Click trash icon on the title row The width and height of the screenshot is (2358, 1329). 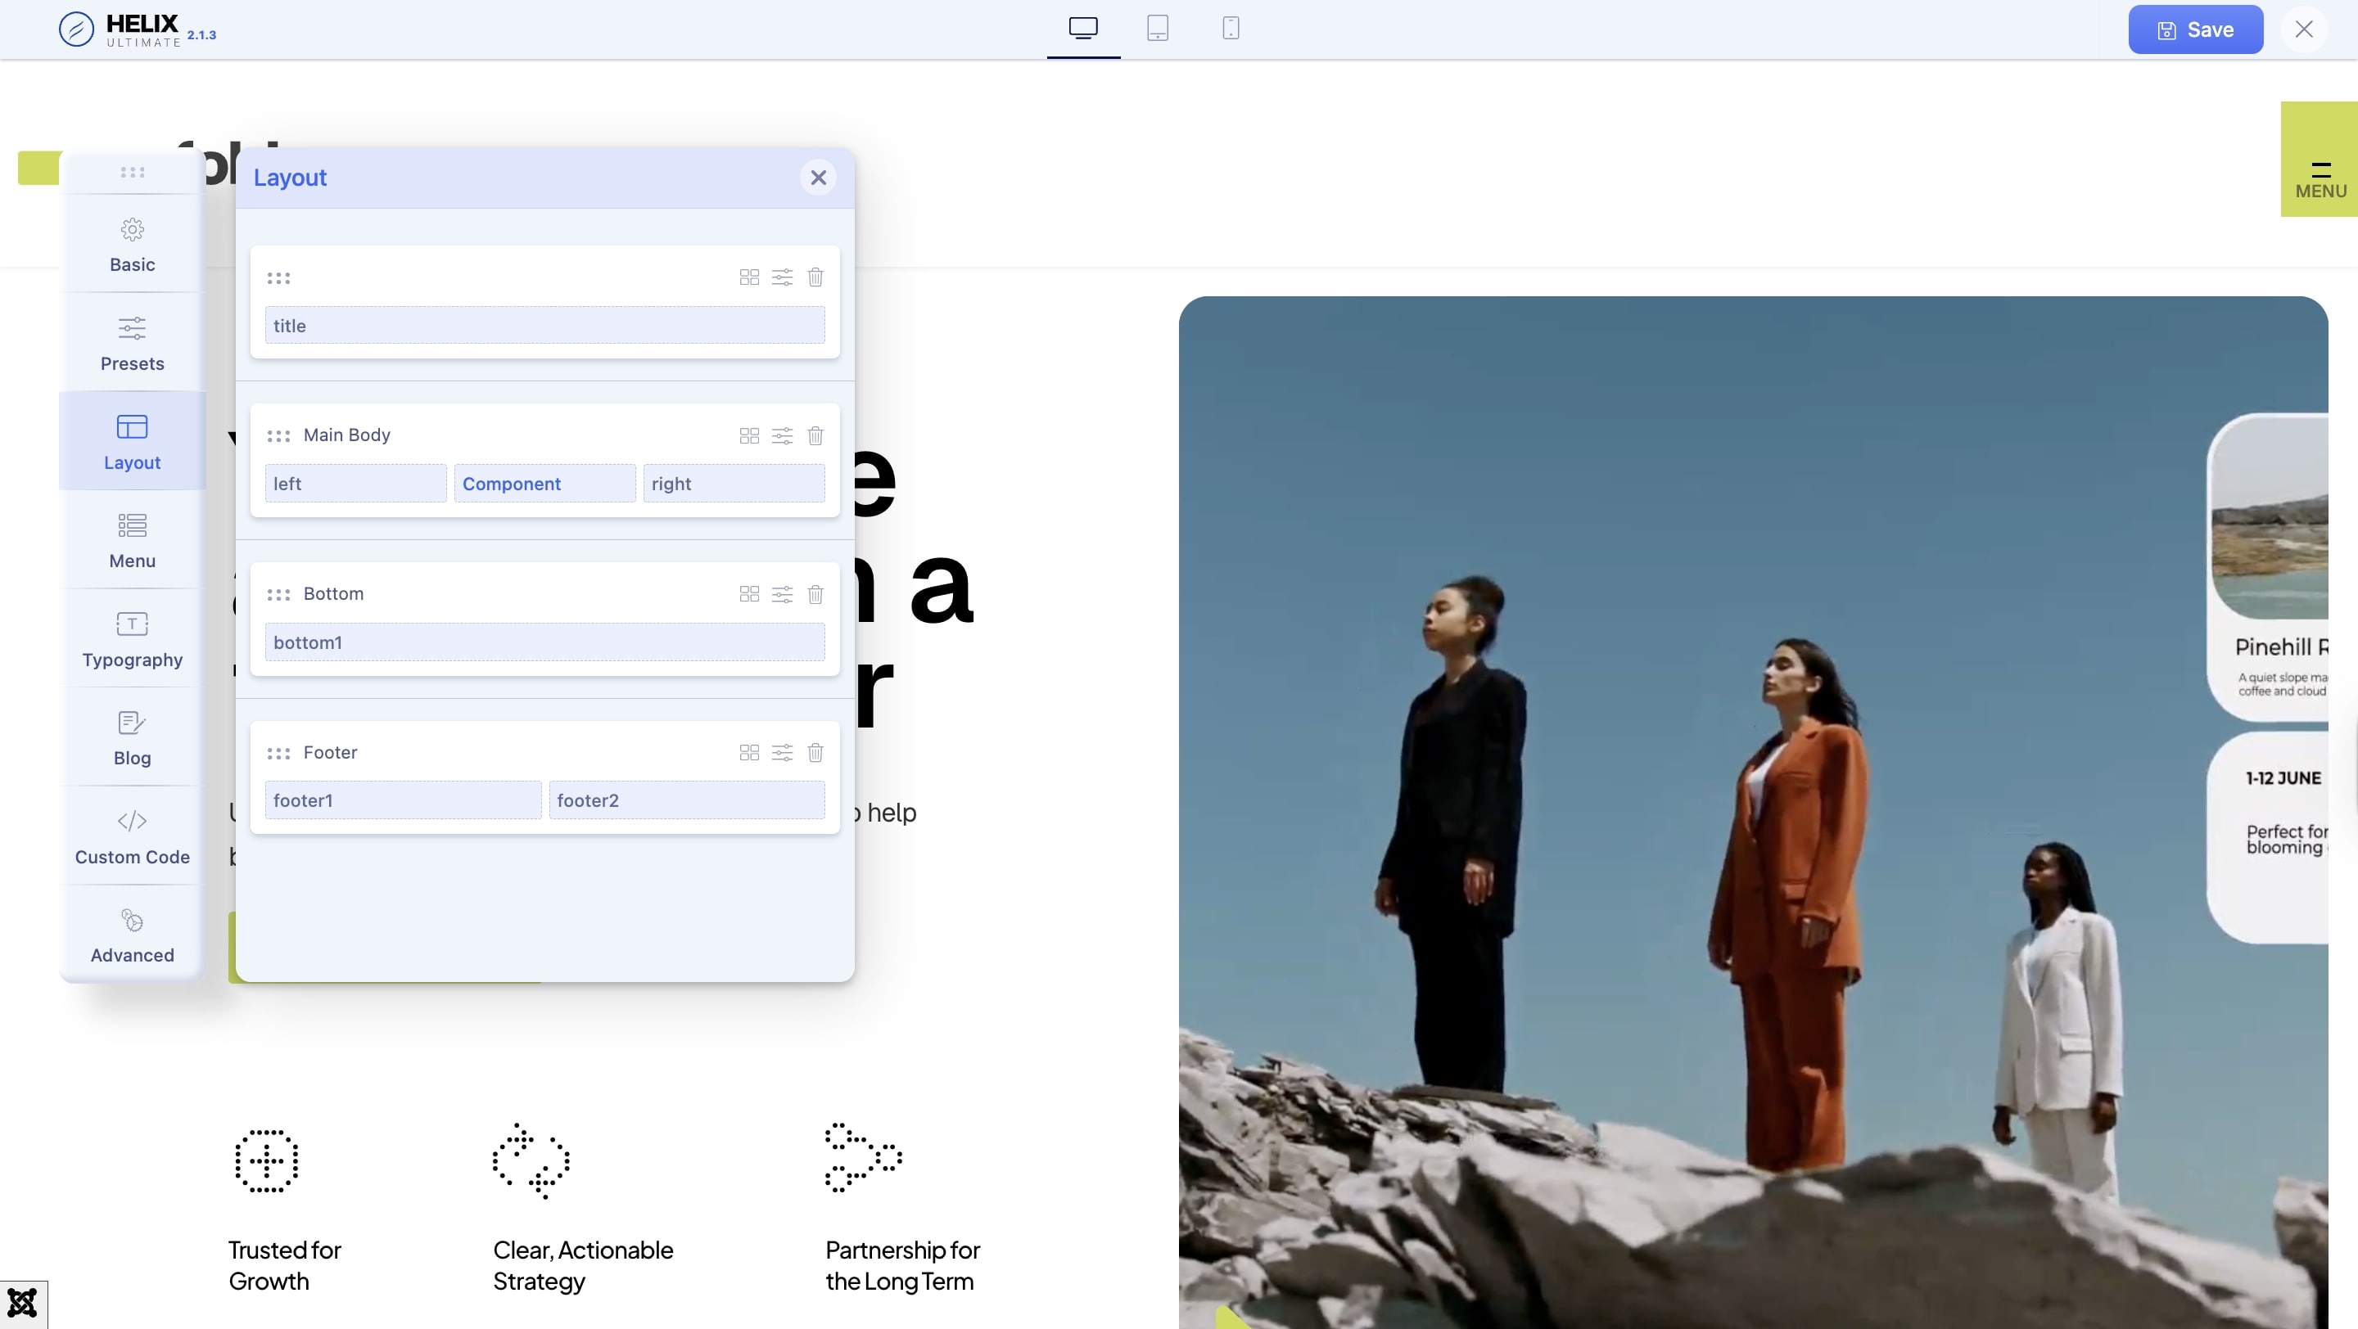click(815, 277)
